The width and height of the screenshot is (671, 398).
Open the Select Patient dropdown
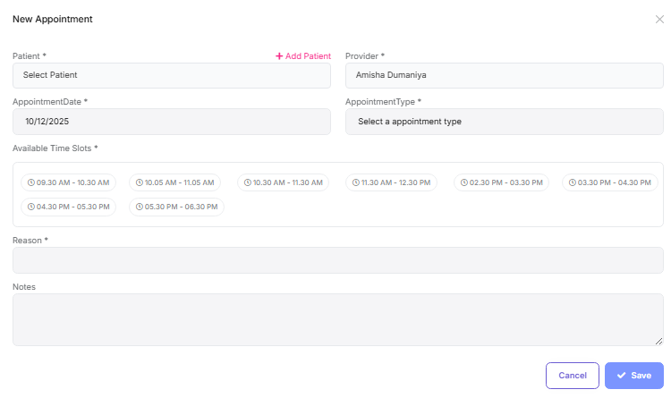pyautogui.click(x=172, y=75)
